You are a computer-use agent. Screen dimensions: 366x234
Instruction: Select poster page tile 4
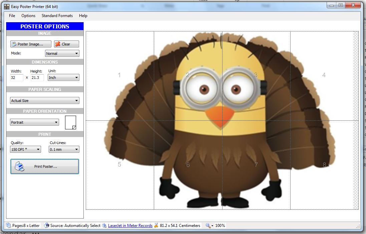pyautogui.click(x=324, y=76)
